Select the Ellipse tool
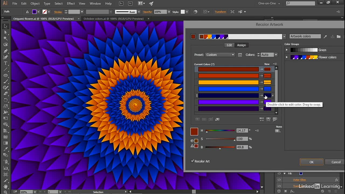345x194 pixels. [5, 75]
